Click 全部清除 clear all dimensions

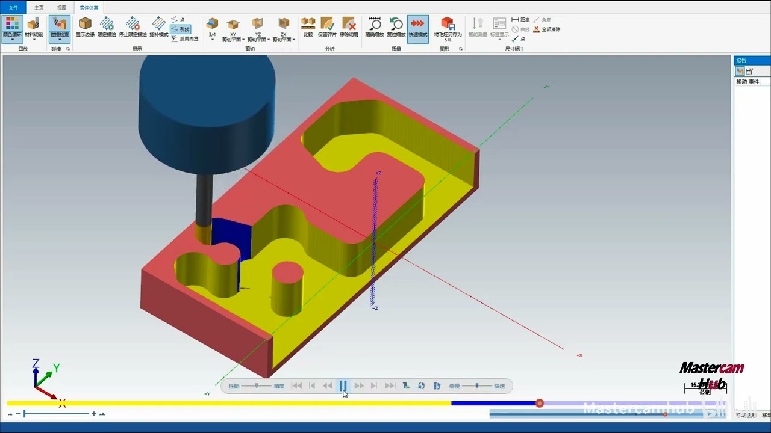[547, 29]
